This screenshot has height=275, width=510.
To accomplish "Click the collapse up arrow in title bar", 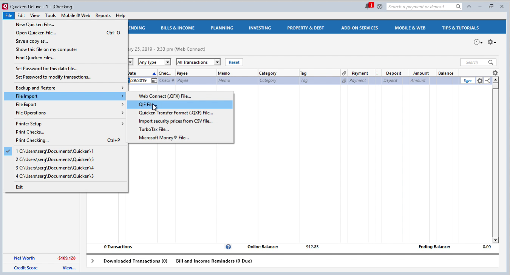I will tap(469, 6).
